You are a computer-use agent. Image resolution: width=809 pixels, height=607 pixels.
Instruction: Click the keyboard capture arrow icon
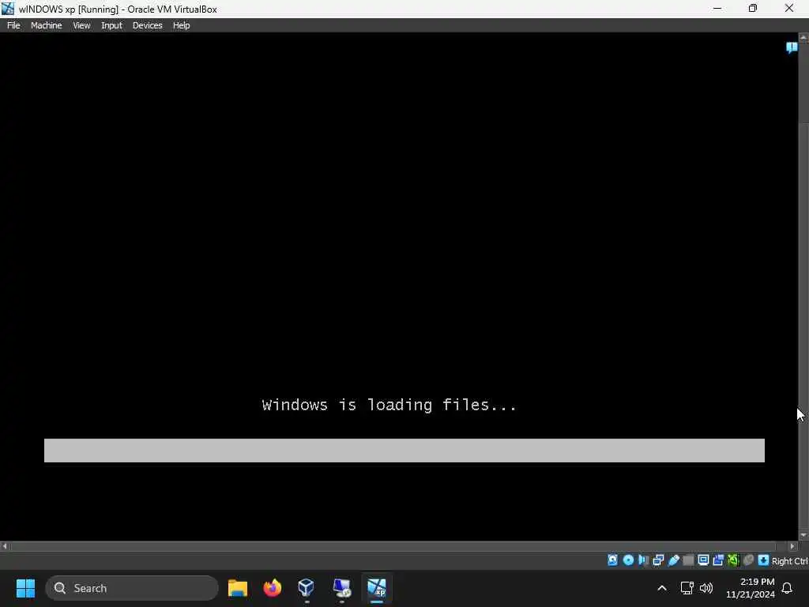click(x=764, y=560)
